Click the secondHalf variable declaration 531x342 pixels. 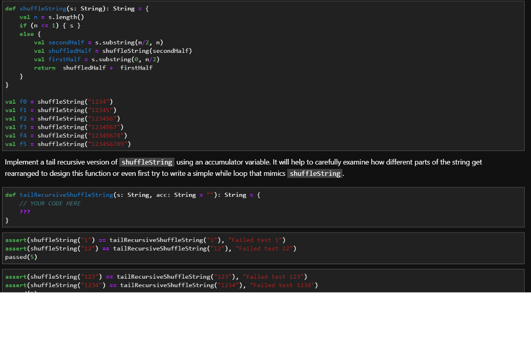point(66,42)
